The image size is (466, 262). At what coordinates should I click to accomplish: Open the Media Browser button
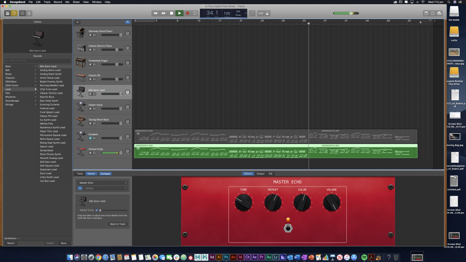[439, 13]
